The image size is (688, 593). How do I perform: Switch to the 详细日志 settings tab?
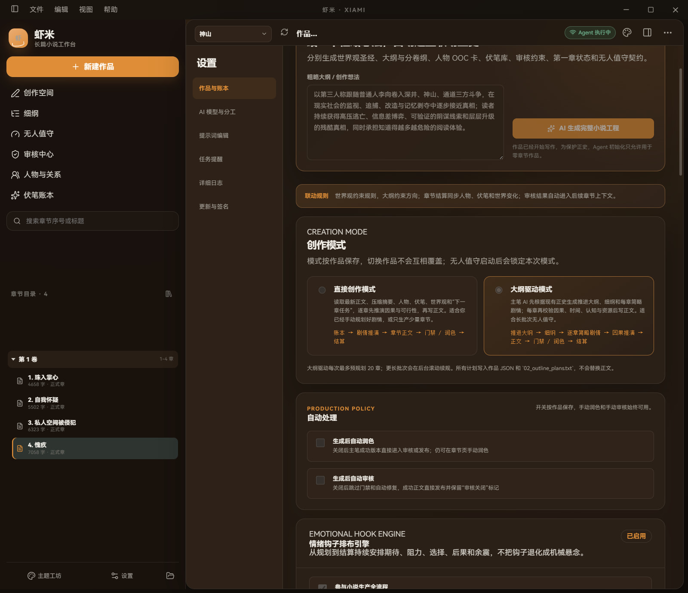tap(234, 183)
